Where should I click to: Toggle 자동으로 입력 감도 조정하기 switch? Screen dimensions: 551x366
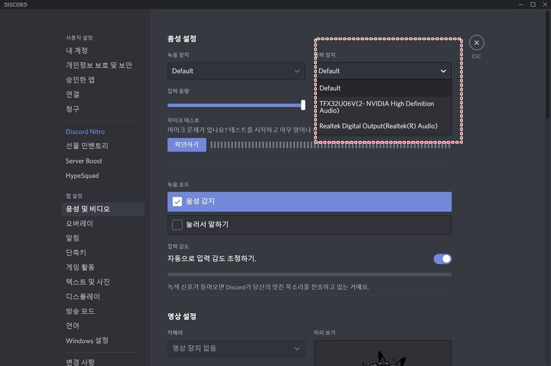[442, 259]
